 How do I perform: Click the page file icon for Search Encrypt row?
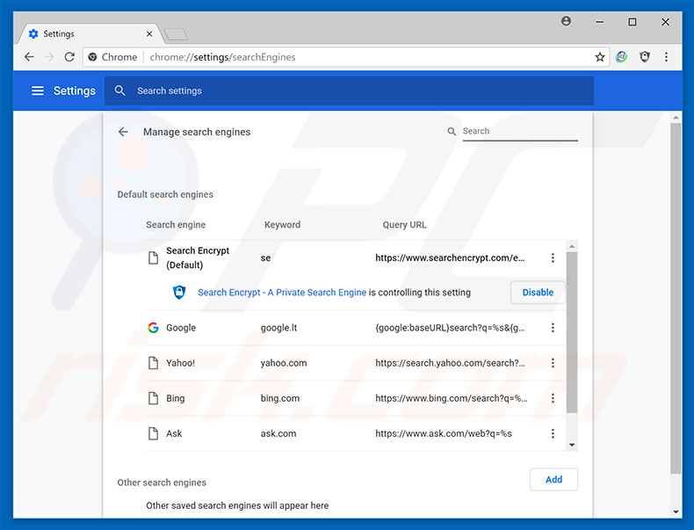click(x=153, y=258)
